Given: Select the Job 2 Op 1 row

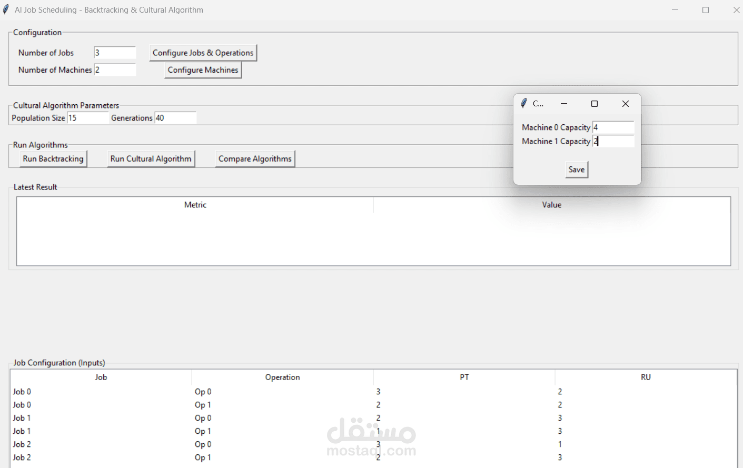Looking at the screenshot, I should pos(101,457).
